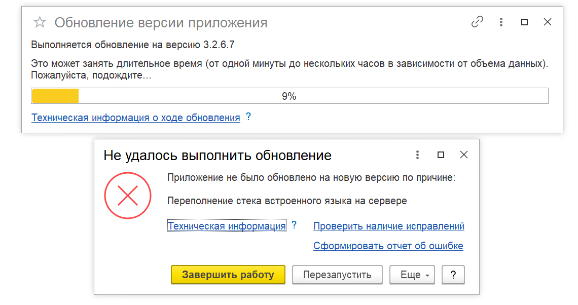Screen dimensions: 578x305
Task: Open three-dot menu of error dialog
Action: 417,155
